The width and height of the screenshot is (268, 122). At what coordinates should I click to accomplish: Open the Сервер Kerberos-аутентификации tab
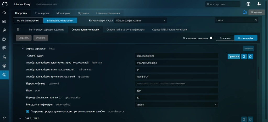click(125, 30)
